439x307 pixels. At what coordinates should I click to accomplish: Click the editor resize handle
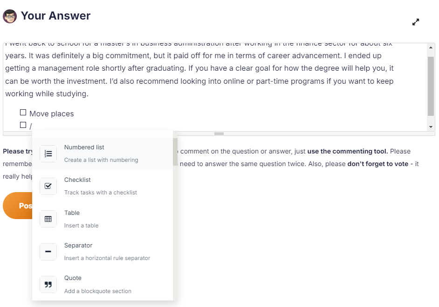click(219, 133)
